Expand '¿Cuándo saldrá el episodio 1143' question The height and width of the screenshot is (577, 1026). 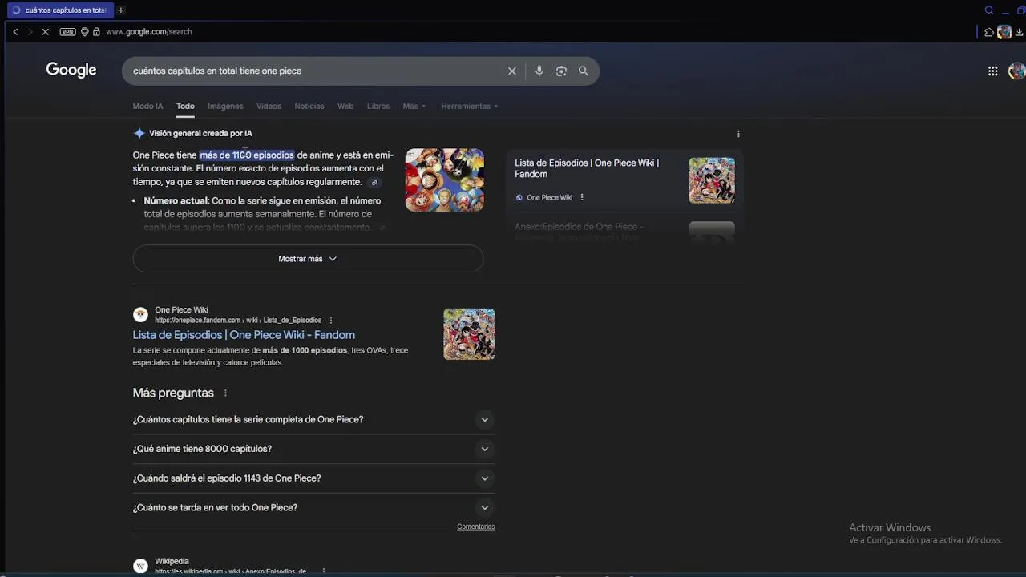point(313,478)
